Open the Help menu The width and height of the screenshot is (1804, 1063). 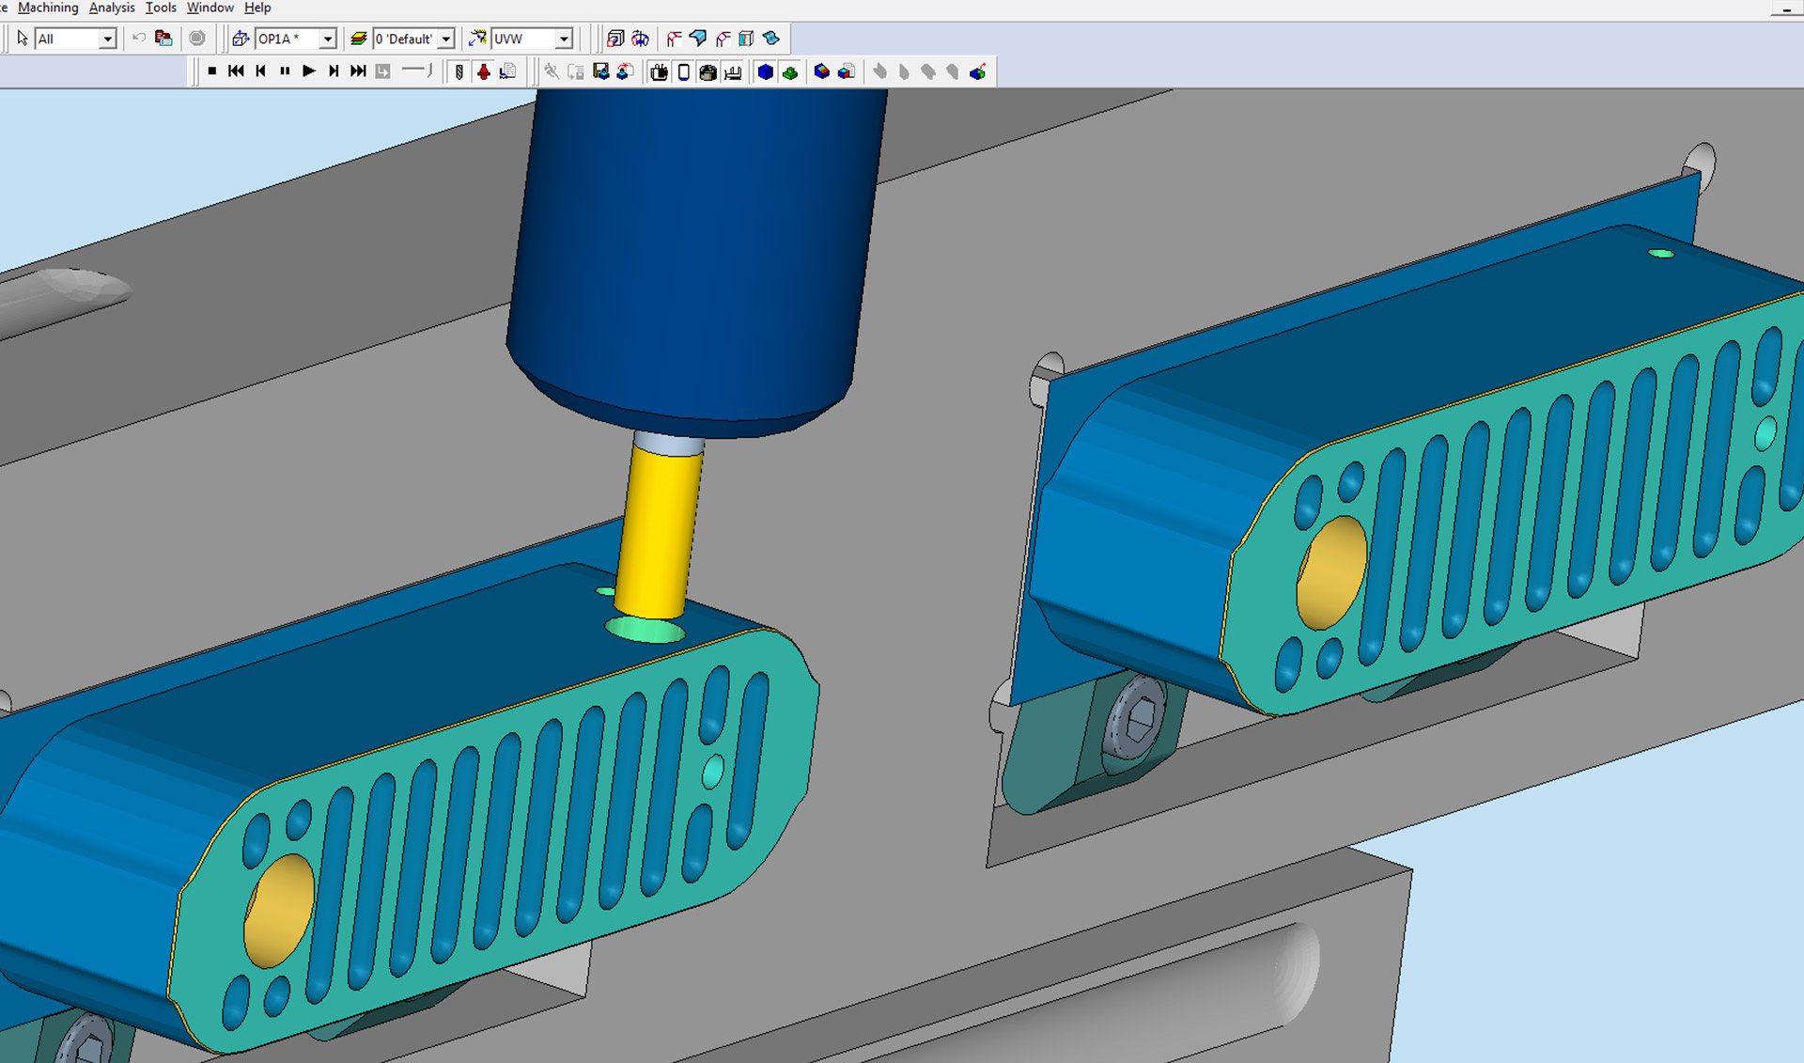[257, 8]
